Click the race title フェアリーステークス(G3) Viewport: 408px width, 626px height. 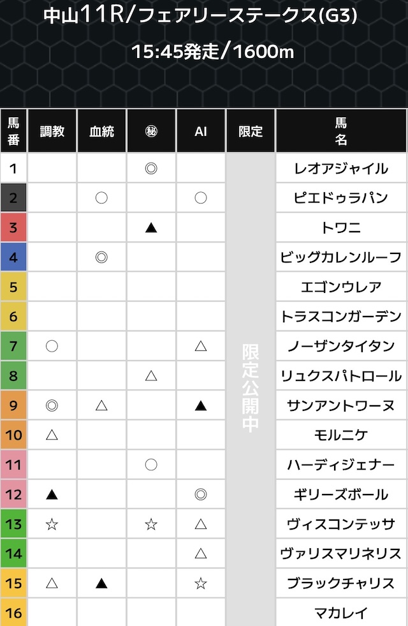point(243,16)
